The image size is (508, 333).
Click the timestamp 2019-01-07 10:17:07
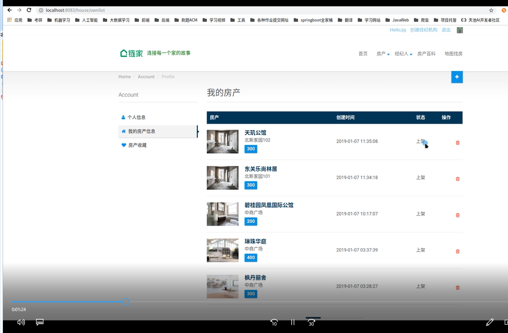tap(357, 214)
